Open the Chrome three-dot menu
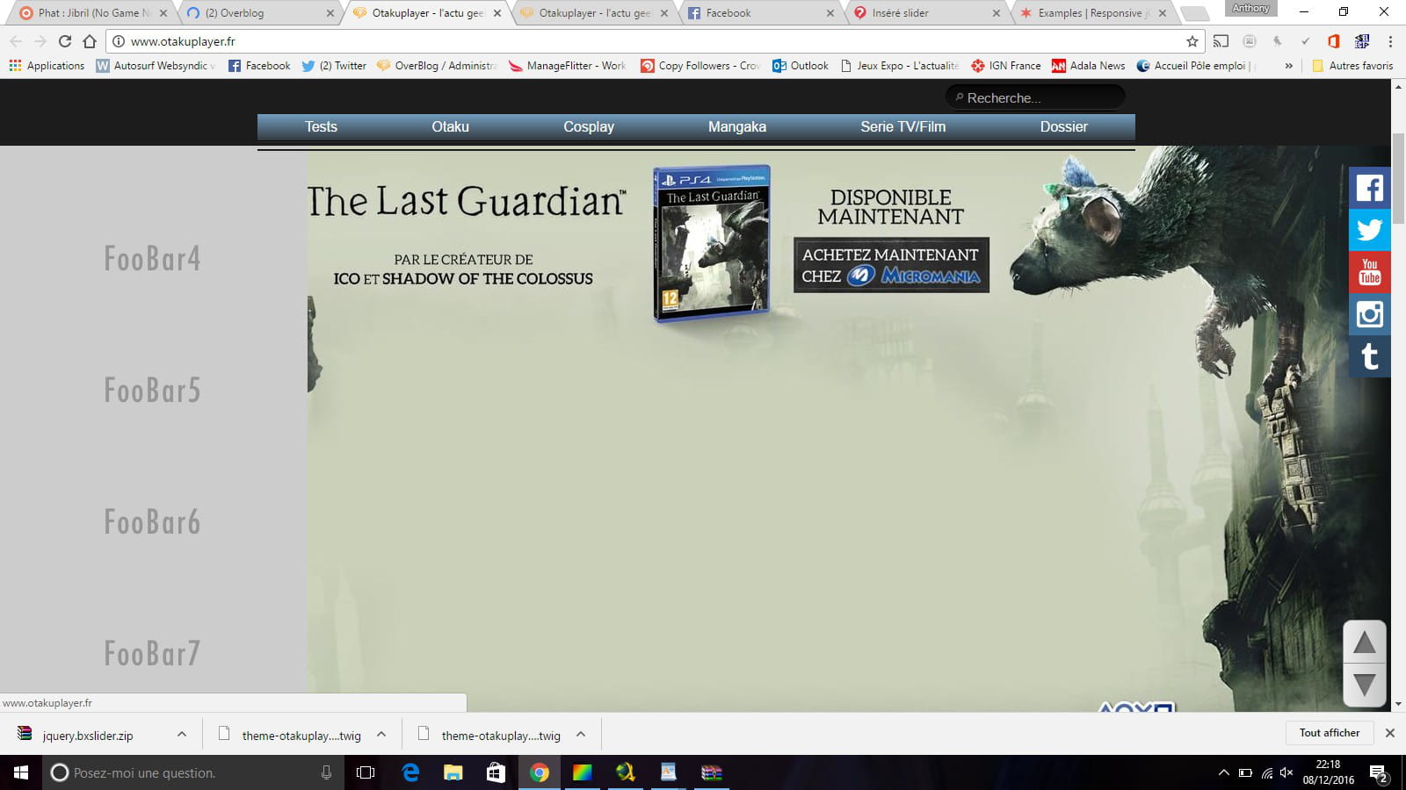The width and height of the screenshot is (1406, 790). (1390, 41)
